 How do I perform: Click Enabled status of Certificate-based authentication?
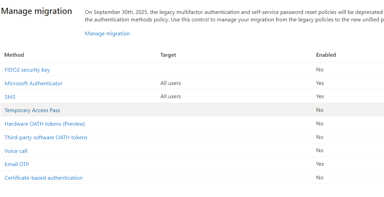(x=320, y=177)
